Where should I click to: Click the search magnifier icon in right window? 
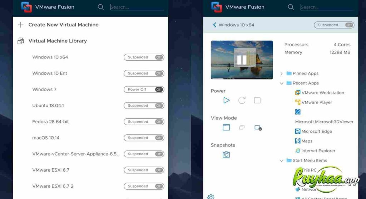[291, 7]
